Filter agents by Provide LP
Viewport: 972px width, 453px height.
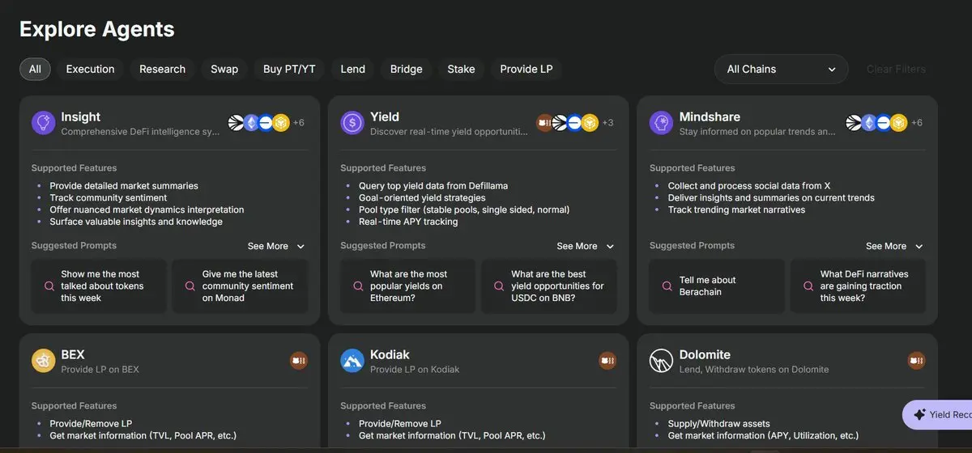(x=526, y=70)
